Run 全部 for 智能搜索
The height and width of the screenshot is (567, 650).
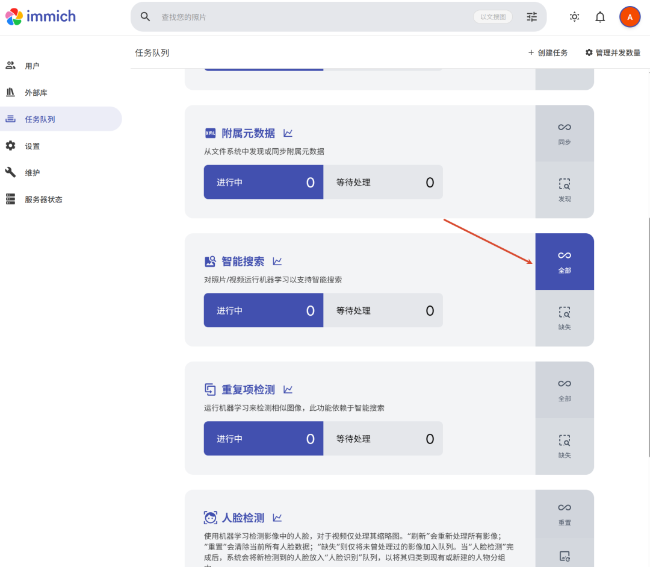(x=565, y=262)
